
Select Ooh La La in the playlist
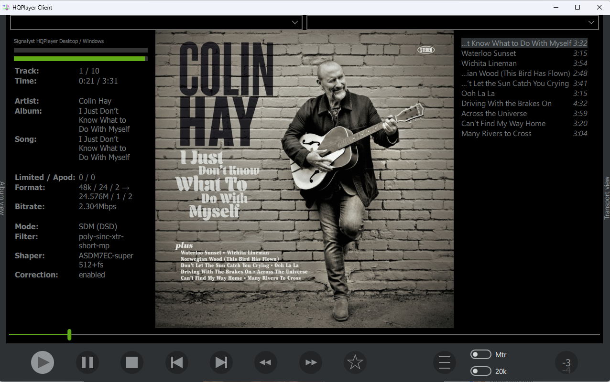[x=524, y=94]
